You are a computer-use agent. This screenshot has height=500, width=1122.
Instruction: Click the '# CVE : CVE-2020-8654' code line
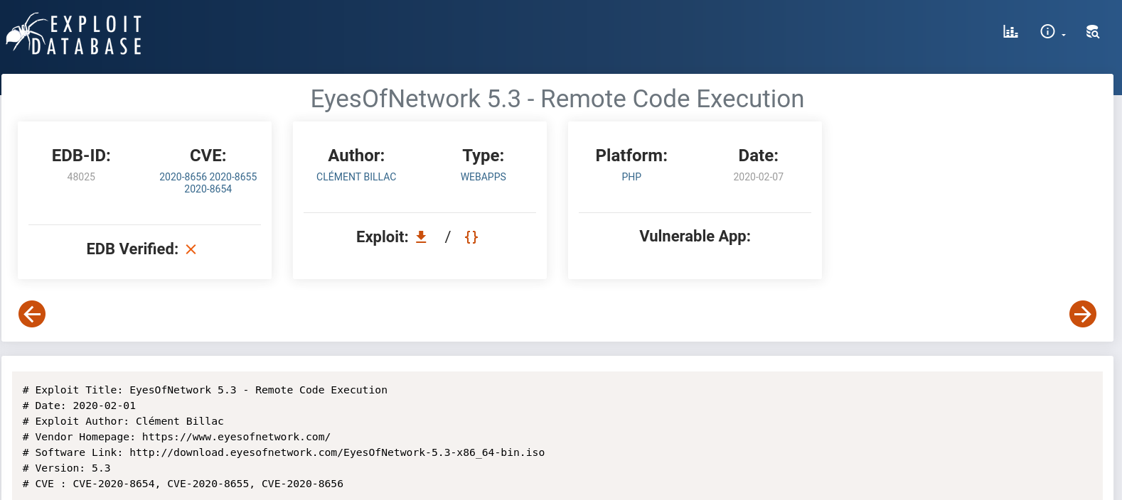(183, 484)
